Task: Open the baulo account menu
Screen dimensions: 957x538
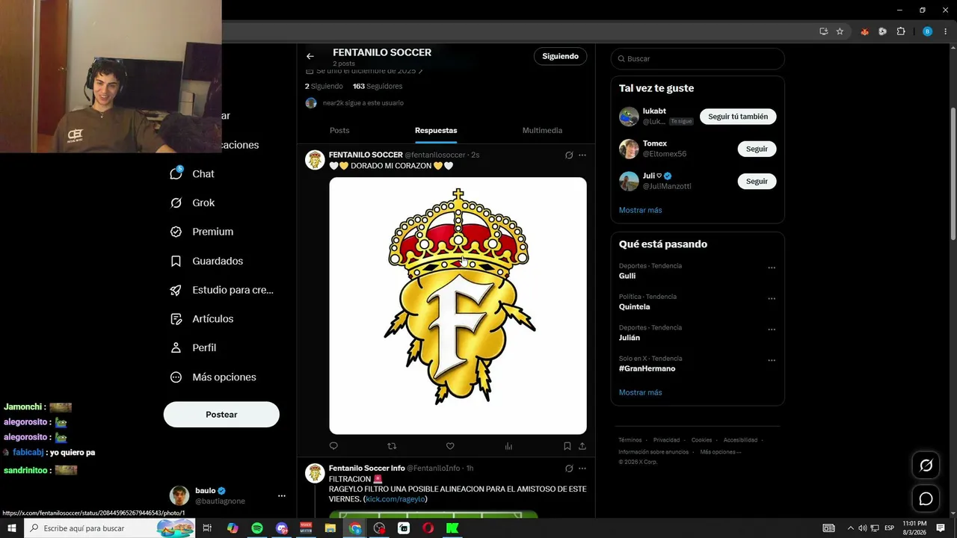Action: pyautogui.click(x=282, y=495)
